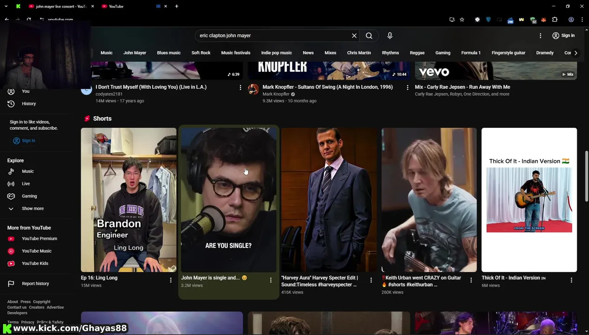This screenshot has width=589, height=335.
Task: Open the Copyright footer link
Action: 42,302
